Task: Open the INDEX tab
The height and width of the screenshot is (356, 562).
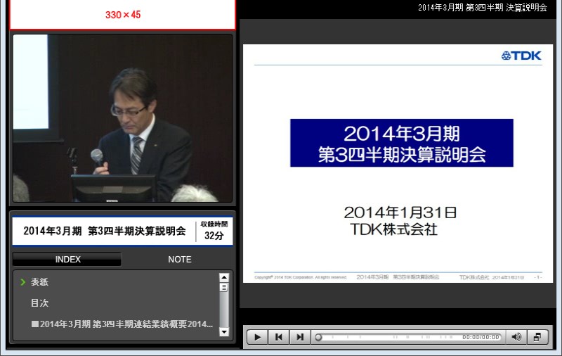Action: (x=67, y=259)
